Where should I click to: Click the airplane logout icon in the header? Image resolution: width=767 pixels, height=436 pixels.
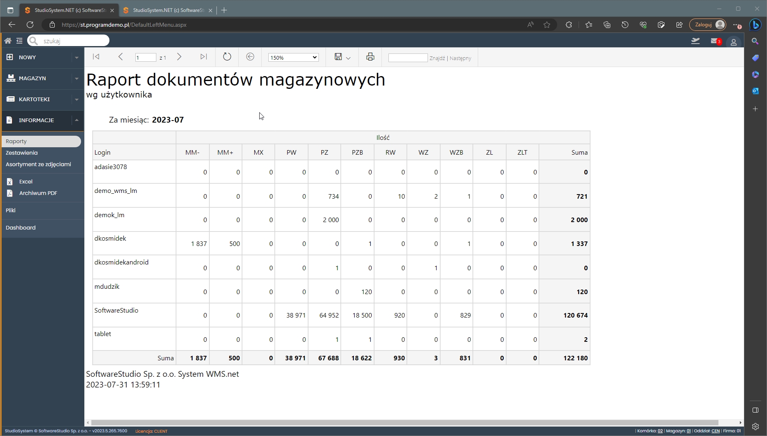[x=695, y=41]
